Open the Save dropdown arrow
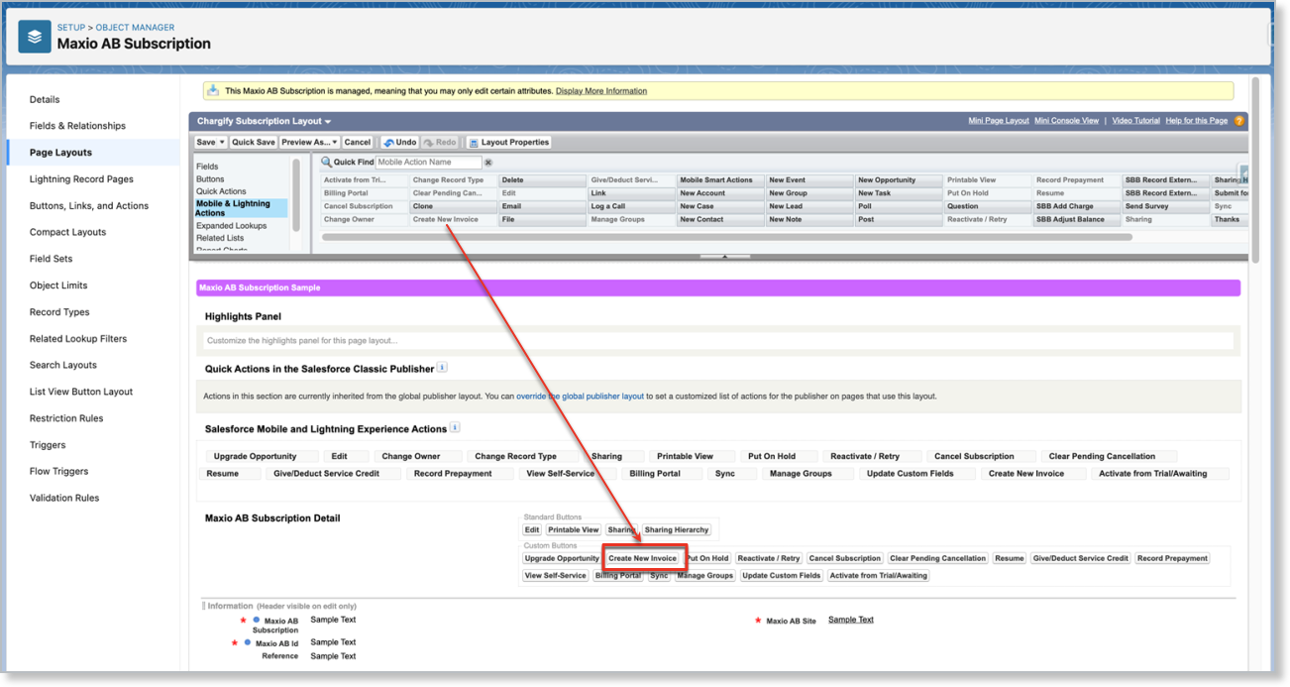This screenshot has width=1290, height=687. pos(220,142)
